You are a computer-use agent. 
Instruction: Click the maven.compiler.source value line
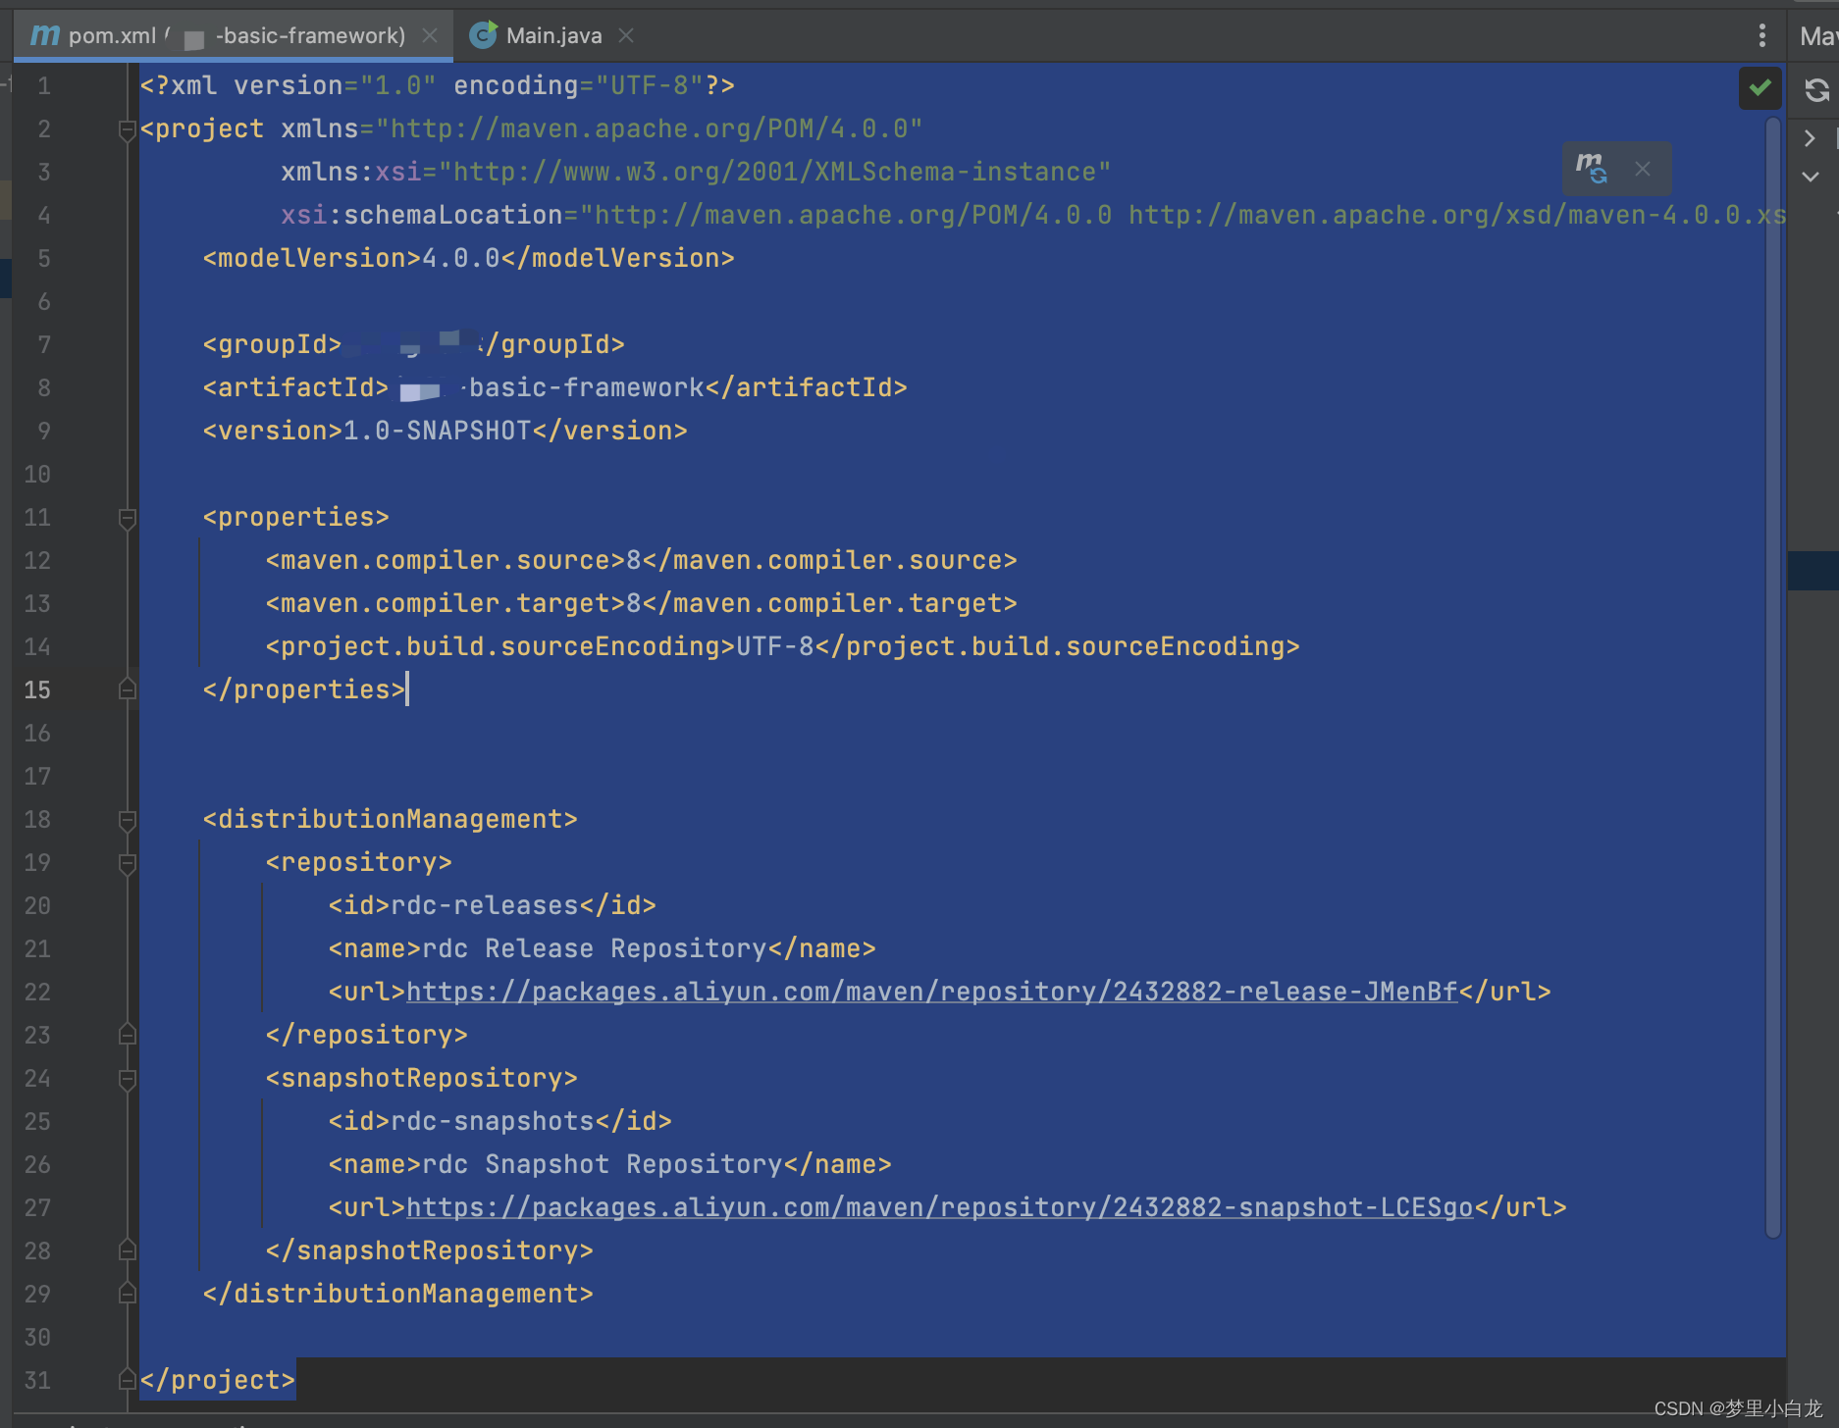click(641, 560)
